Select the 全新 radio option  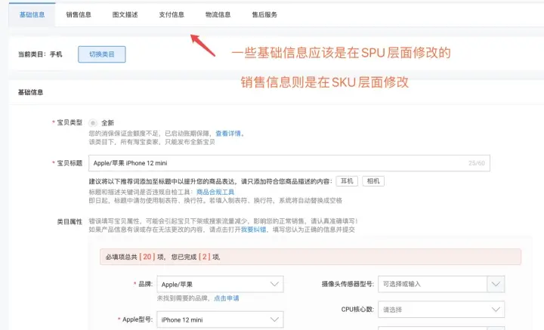(x=94, y=122)
